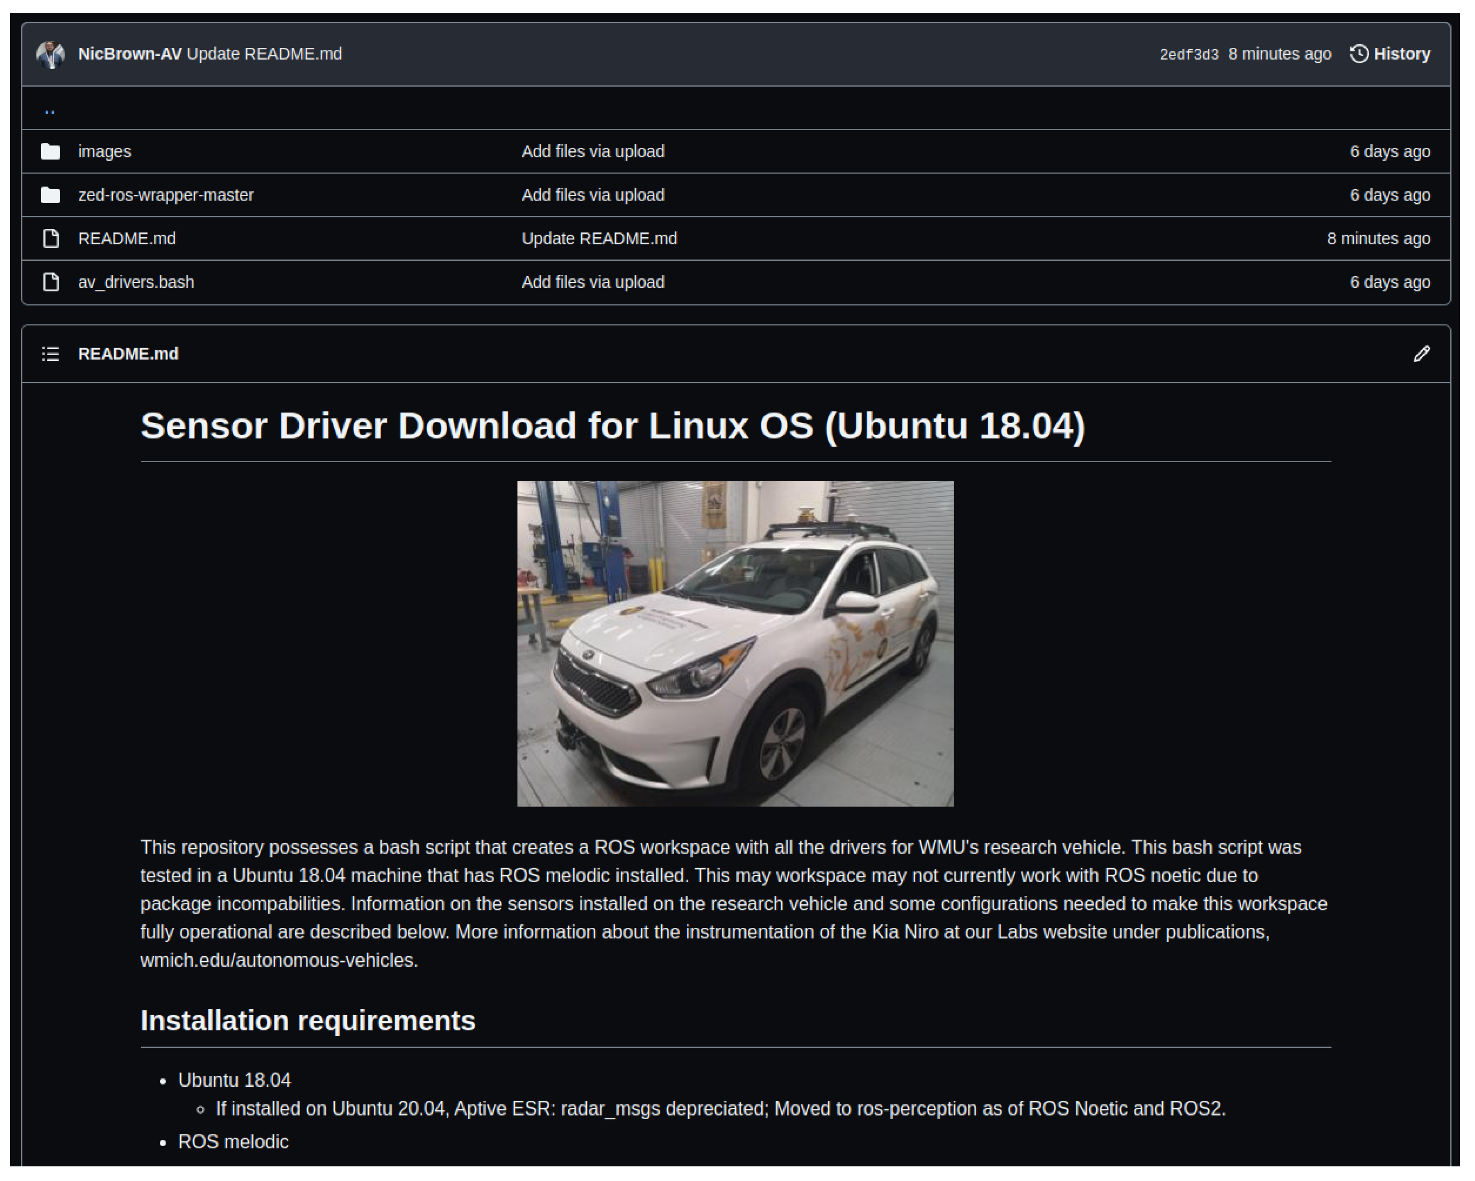
Task: Open commit hash 2edf3d3
Action: (x=1188, y=55)
